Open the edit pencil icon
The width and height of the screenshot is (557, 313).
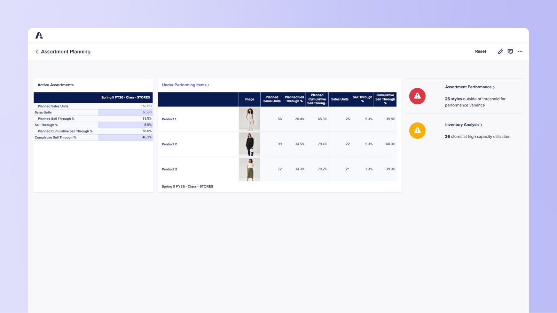click(x=500, y=51)
